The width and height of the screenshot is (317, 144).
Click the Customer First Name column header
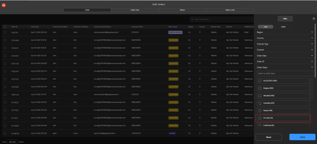tap(60, 27)
